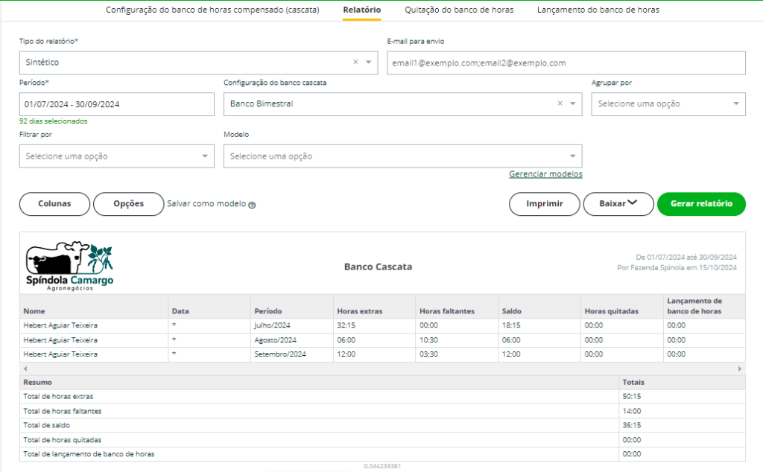Click the Spíndola Camargo logo
This screenshot has height=472, width=763.
tap(69, 266)
